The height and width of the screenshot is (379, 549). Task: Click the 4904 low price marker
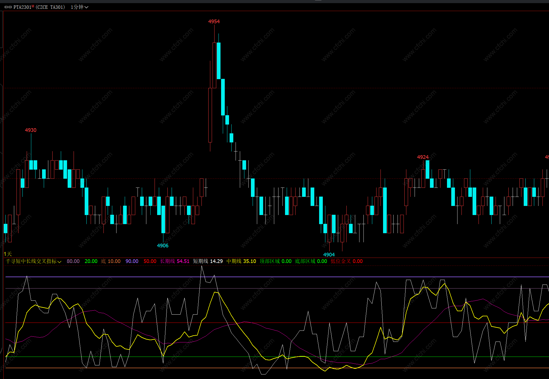pyautogui.click(x=329, y=255)
